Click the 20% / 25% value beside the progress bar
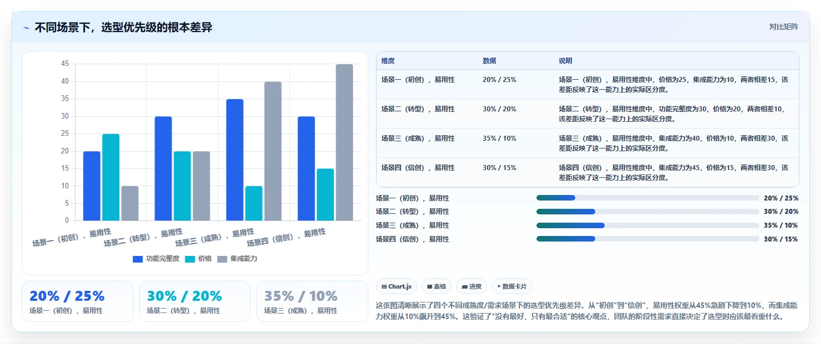The width and height of the screenshot is (821, 344). tap(781, 198)
